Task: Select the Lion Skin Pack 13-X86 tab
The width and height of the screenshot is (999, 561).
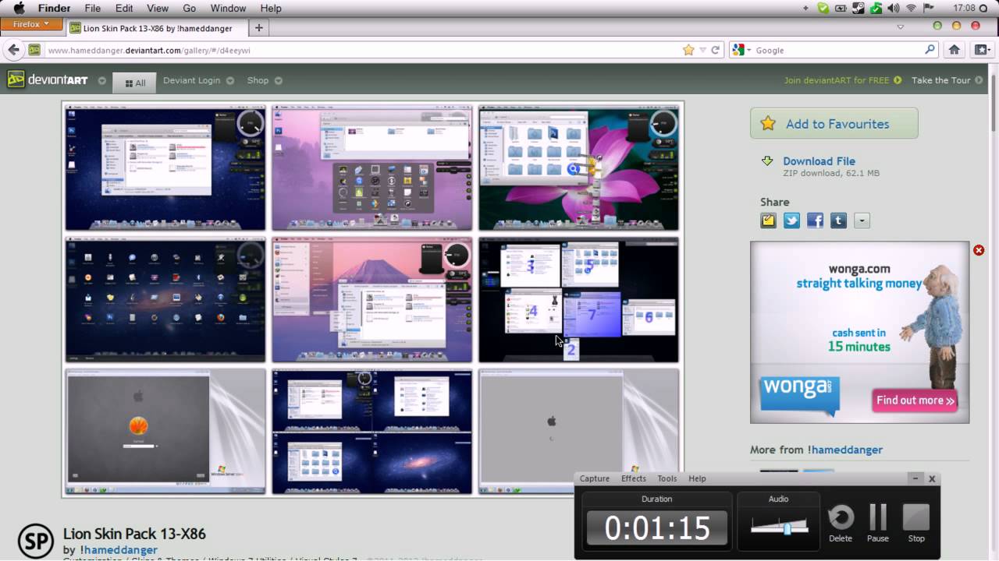Action: point(156,28)
